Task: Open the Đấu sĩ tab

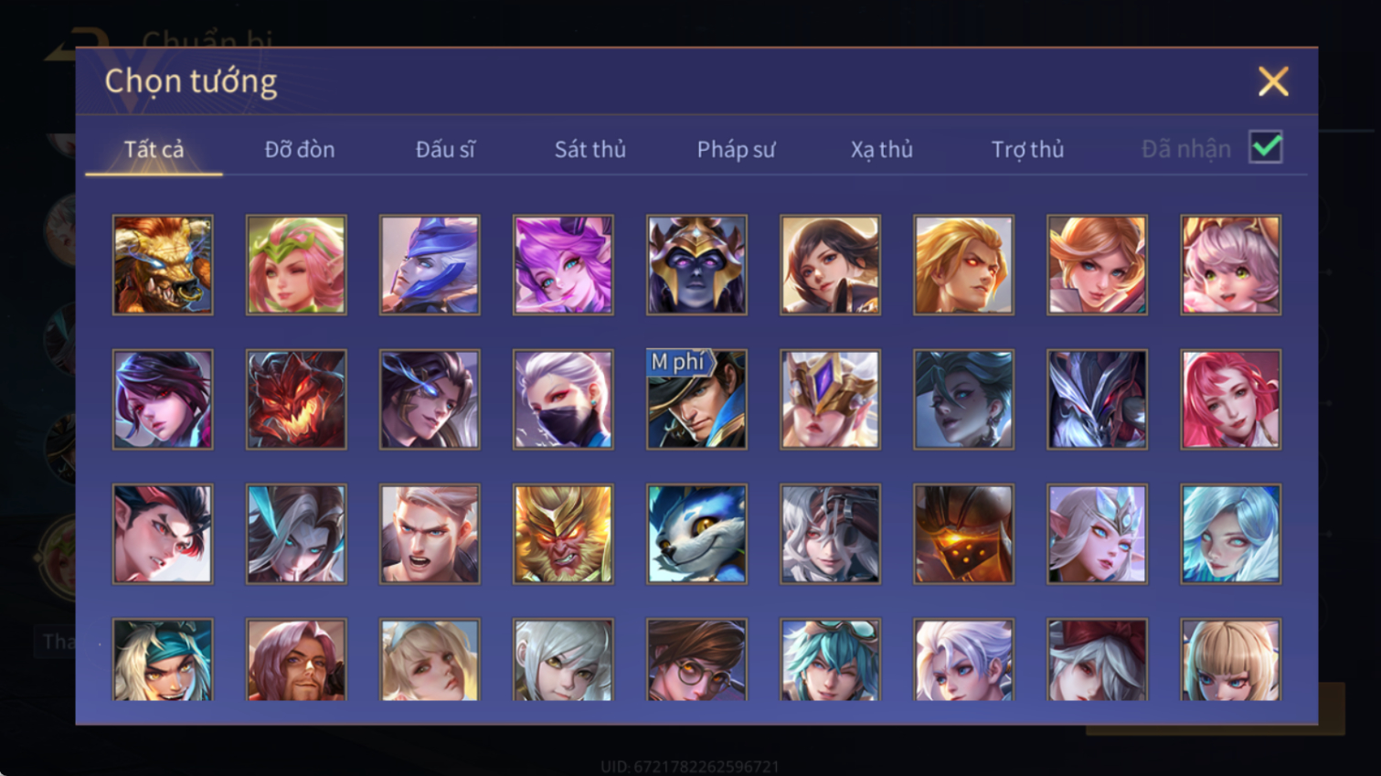Action: [445, 149]
